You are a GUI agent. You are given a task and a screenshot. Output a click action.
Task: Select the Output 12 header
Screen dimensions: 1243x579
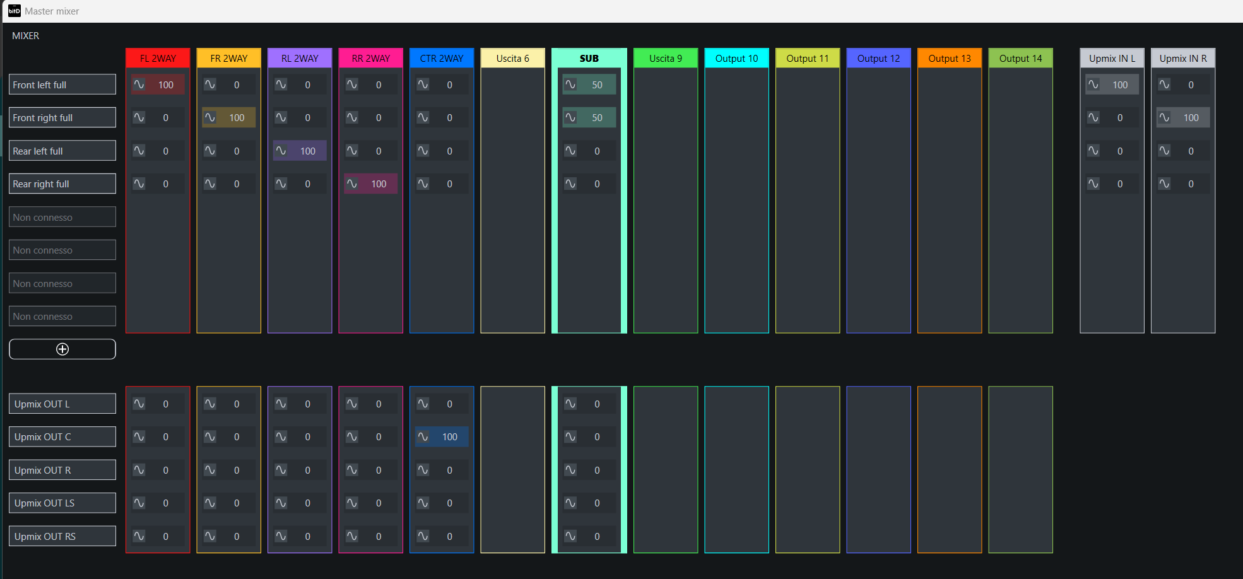point(879,58)
